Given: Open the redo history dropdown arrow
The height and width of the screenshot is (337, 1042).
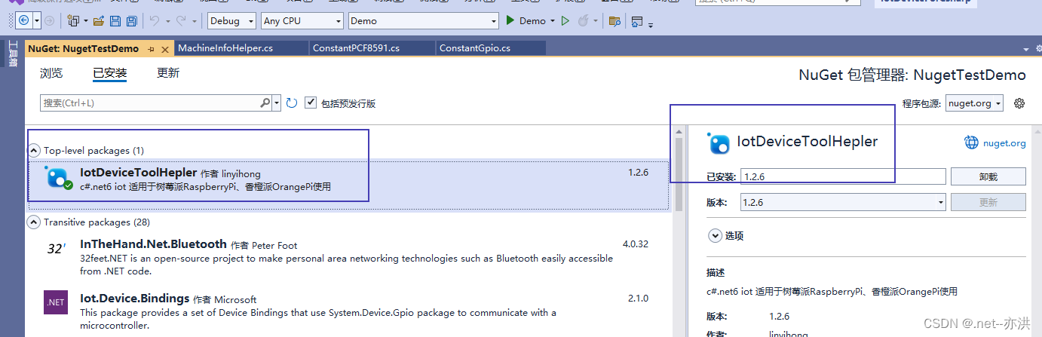Looking at the screenshot, I should (196, 21).
